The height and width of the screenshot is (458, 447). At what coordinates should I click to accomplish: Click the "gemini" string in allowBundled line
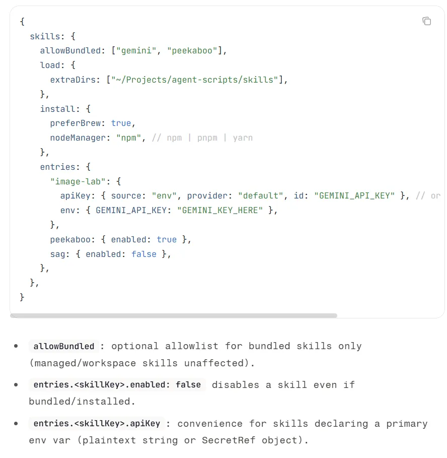click(x=136, y=51)
